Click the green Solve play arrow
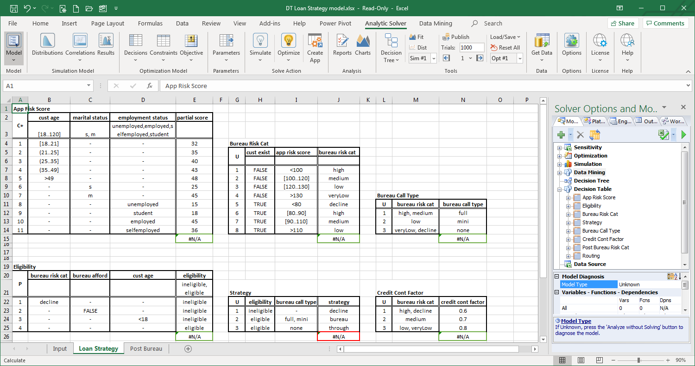 (x=684, y=135)
